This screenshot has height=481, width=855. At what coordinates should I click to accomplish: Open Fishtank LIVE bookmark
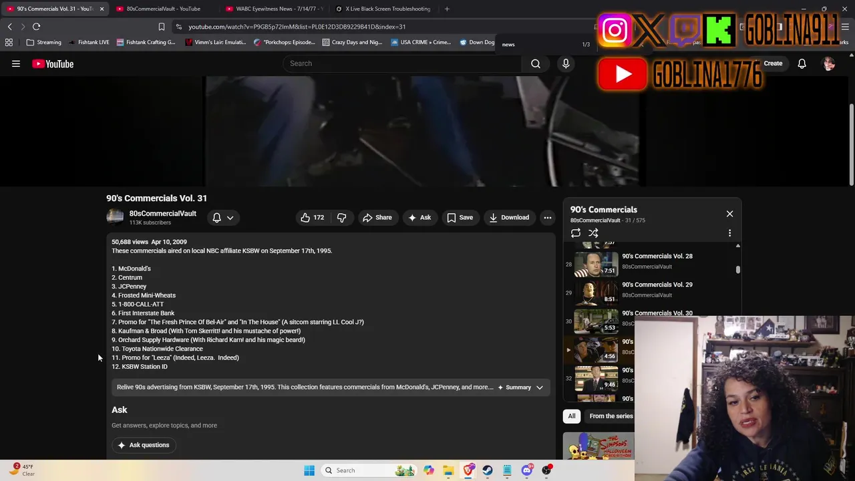[x=89, y=42]
